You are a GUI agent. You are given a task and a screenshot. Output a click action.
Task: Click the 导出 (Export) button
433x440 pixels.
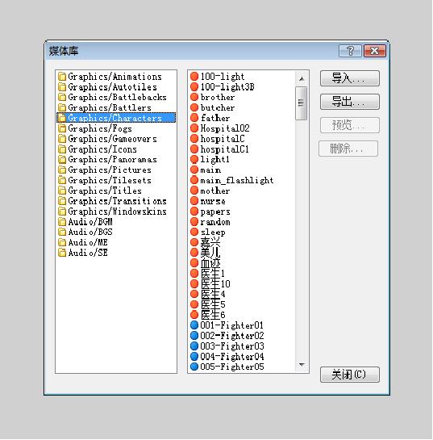click(349, 102)
